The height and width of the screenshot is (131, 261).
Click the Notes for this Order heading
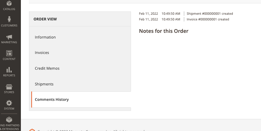tap(164, 31)
